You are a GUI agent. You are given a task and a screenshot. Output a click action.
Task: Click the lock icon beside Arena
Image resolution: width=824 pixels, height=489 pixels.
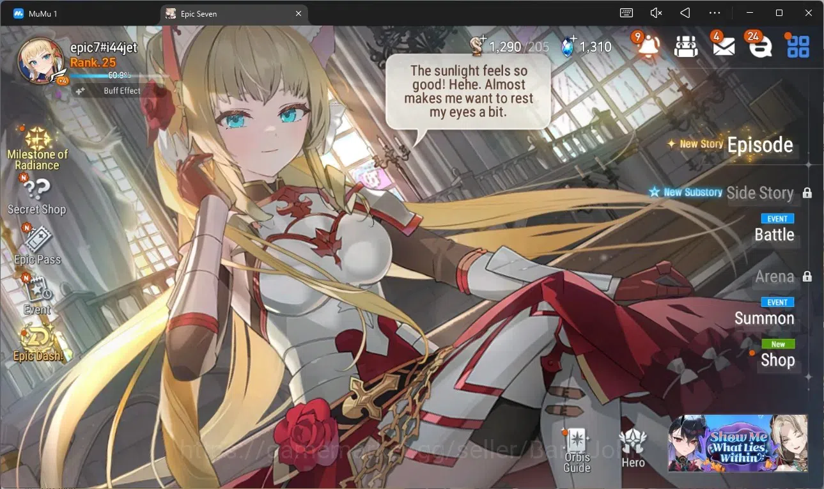[x=807, y=277]
